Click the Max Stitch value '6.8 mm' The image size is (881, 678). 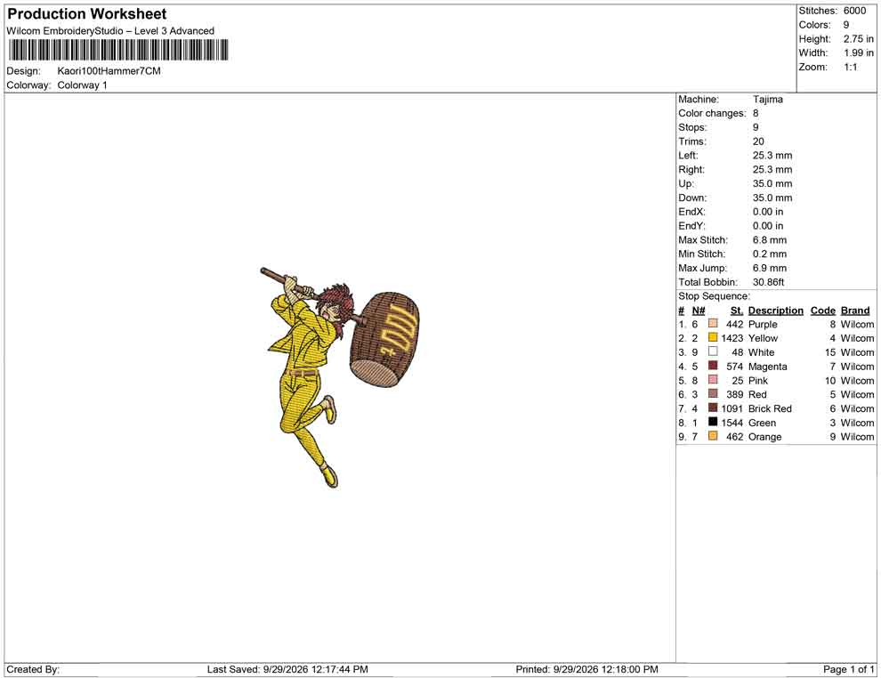click(x=770, y=240)
